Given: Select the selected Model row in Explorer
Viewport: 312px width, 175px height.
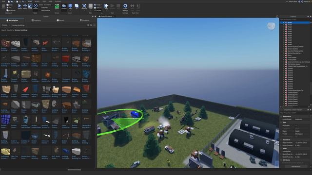Looking at the screenshot, I should pyautogui.click(x=295, y=23).
